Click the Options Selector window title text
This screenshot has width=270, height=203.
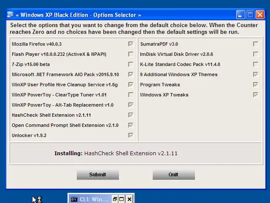click(78, 15)
